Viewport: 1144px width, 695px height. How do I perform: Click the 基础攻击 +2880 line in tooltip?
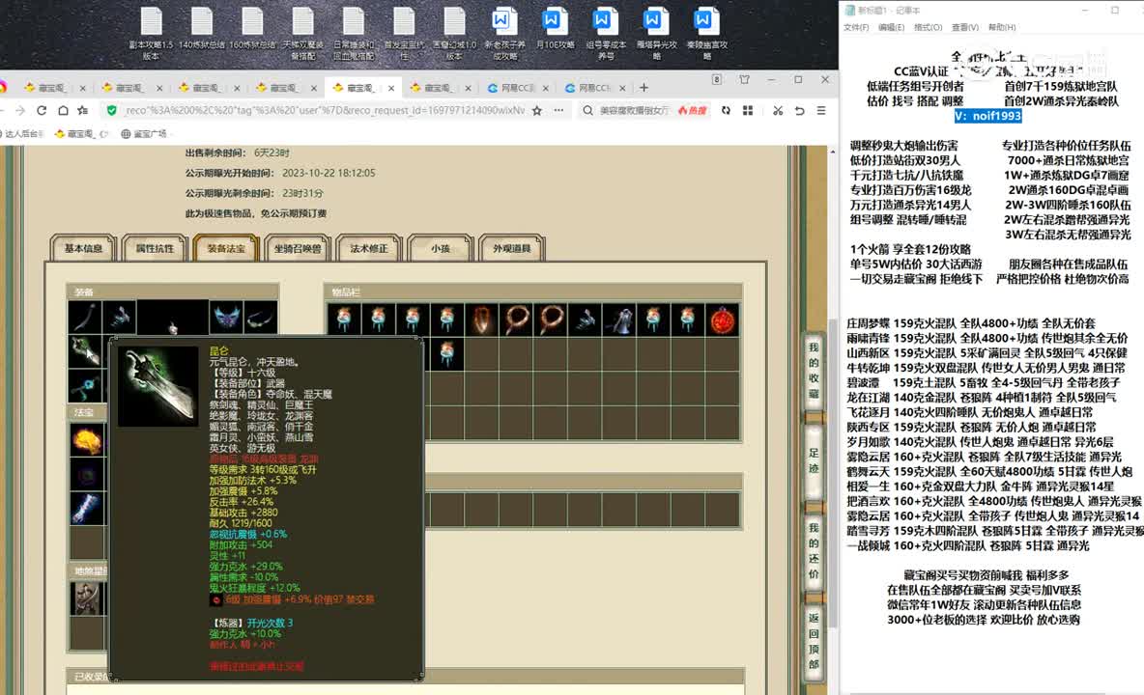point(243,513)
